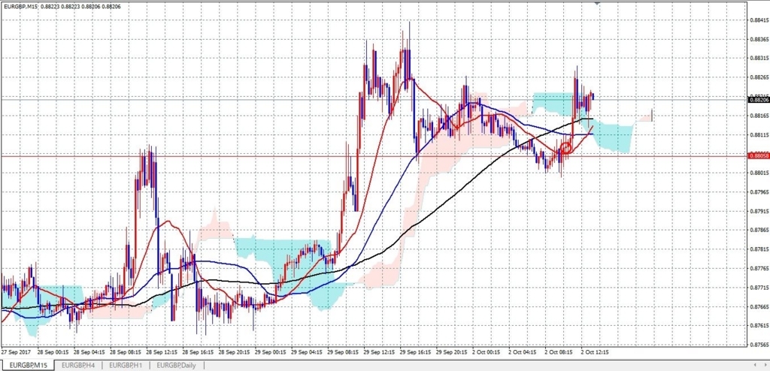770x371 pixels.
Task: Click the 28 Sep 20:15 time axis label
Action: click(235, 352)
